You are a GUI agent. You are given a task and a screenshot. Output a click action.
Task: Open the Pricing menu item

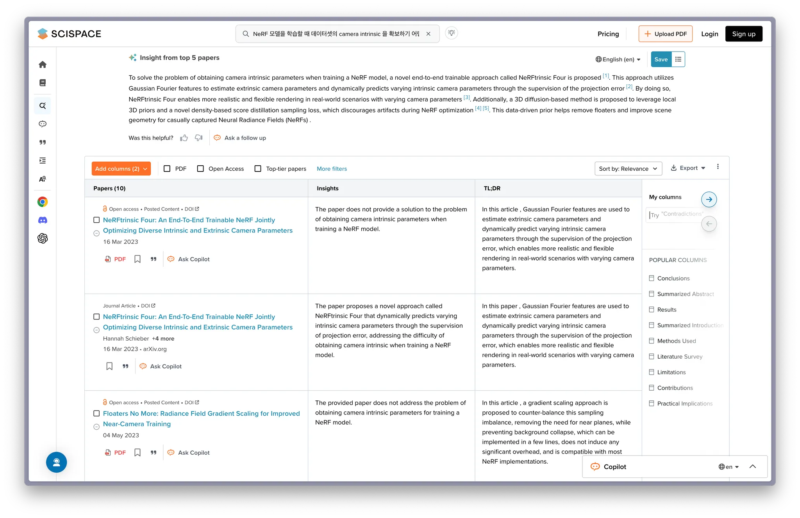(x=608, y=34)
